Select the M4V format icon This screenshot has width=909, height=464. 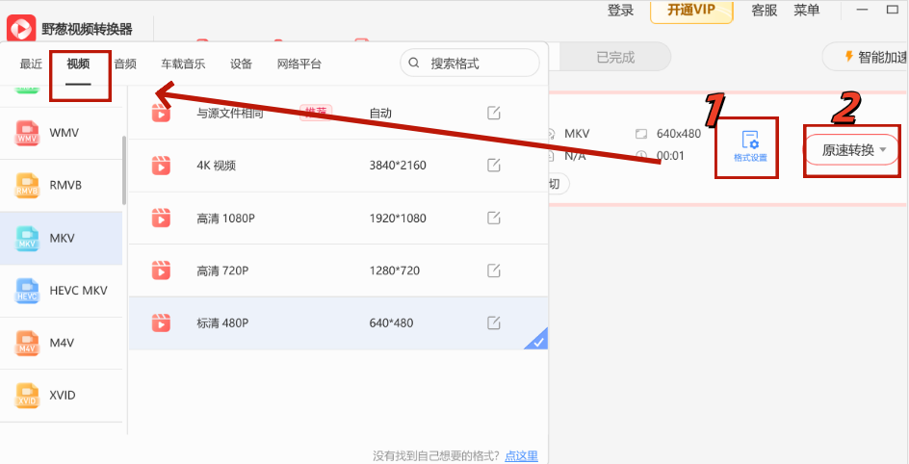click(x=27, y=343)
